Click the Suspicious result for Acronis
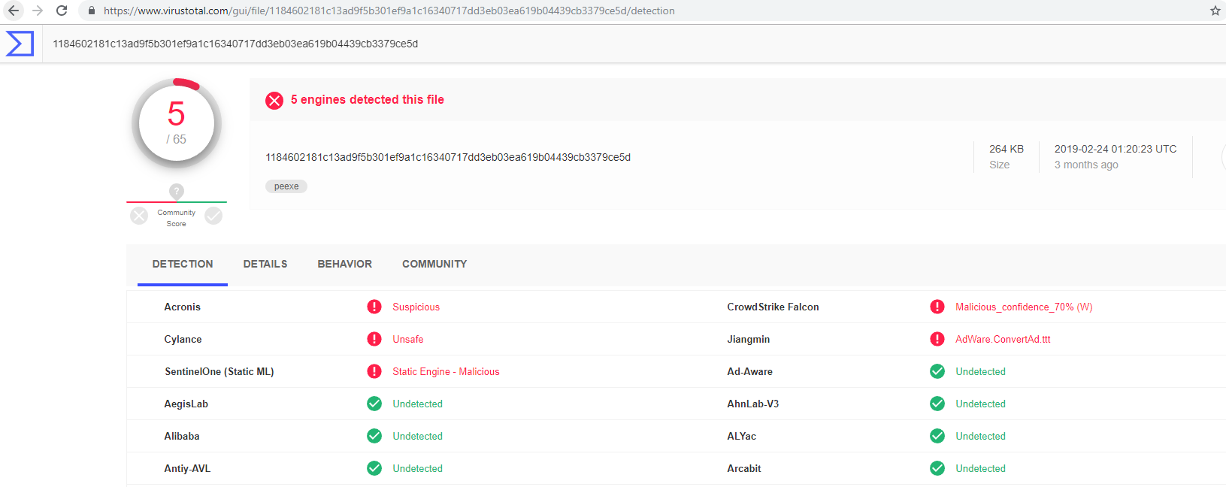The height and width of the screenshot is (487, 1226). point(416,307)
